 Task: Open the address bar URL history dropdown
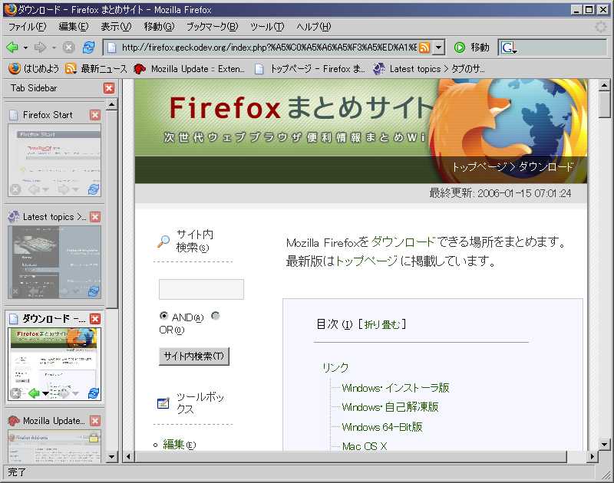pyautogui.click(x=439, y=48)
